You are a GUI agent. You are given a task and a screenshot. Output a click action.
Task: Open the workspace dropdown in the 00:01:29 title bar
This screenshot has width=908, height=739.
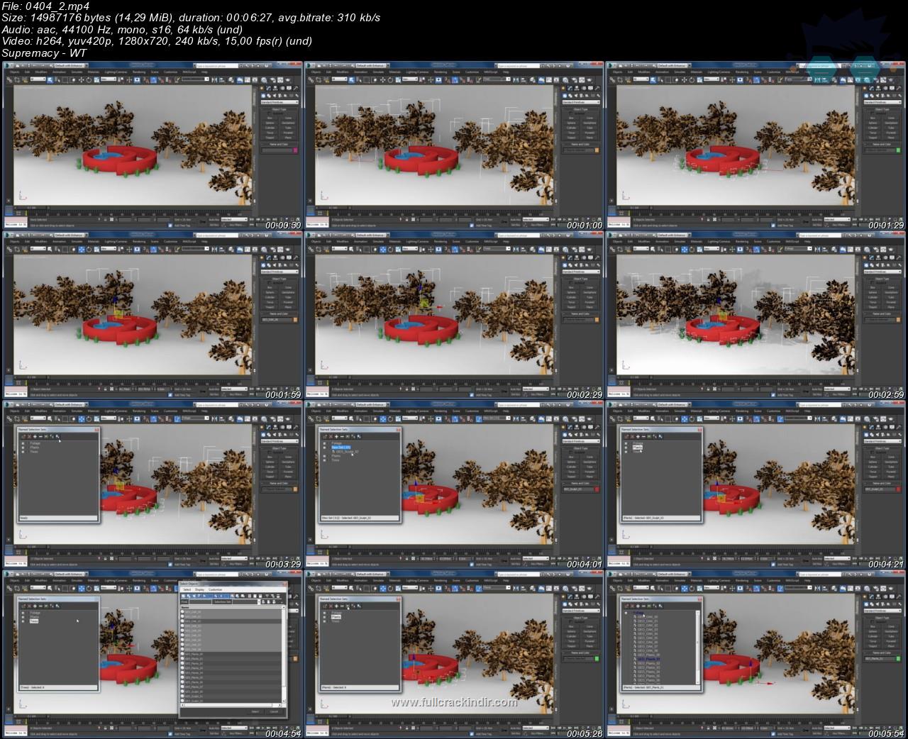pyautogui.click(x=674, y=65)
